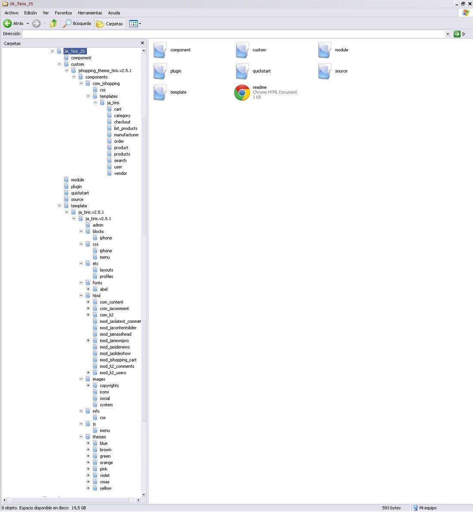Open the Búsqueda search tool

point(77,24)
